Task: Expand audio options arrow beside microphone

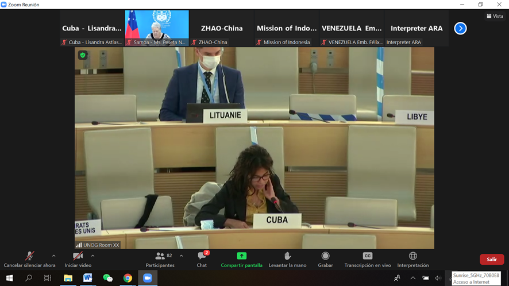Action: [53, 256]
